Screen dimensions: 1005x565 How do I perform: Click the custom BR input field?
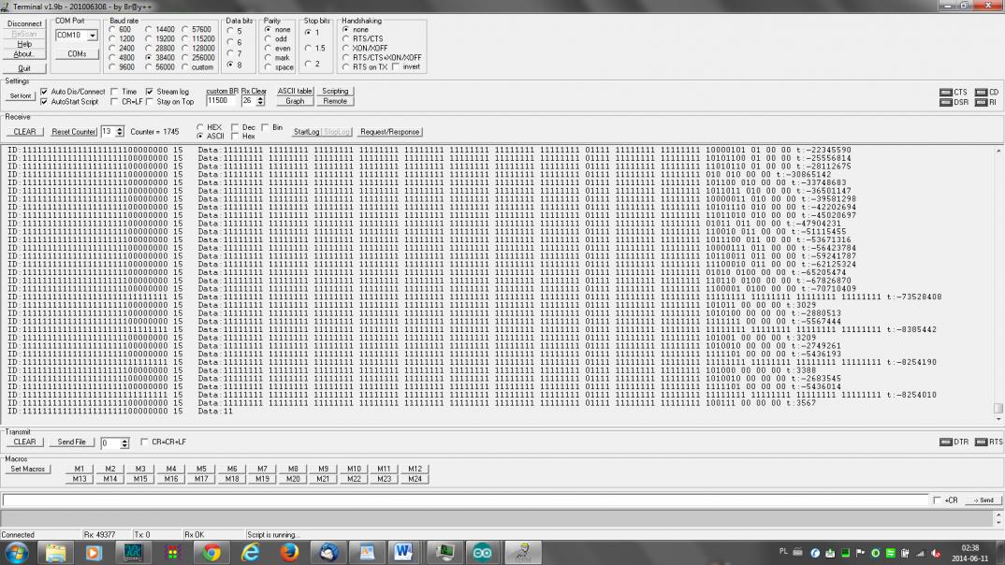point(221,101)
